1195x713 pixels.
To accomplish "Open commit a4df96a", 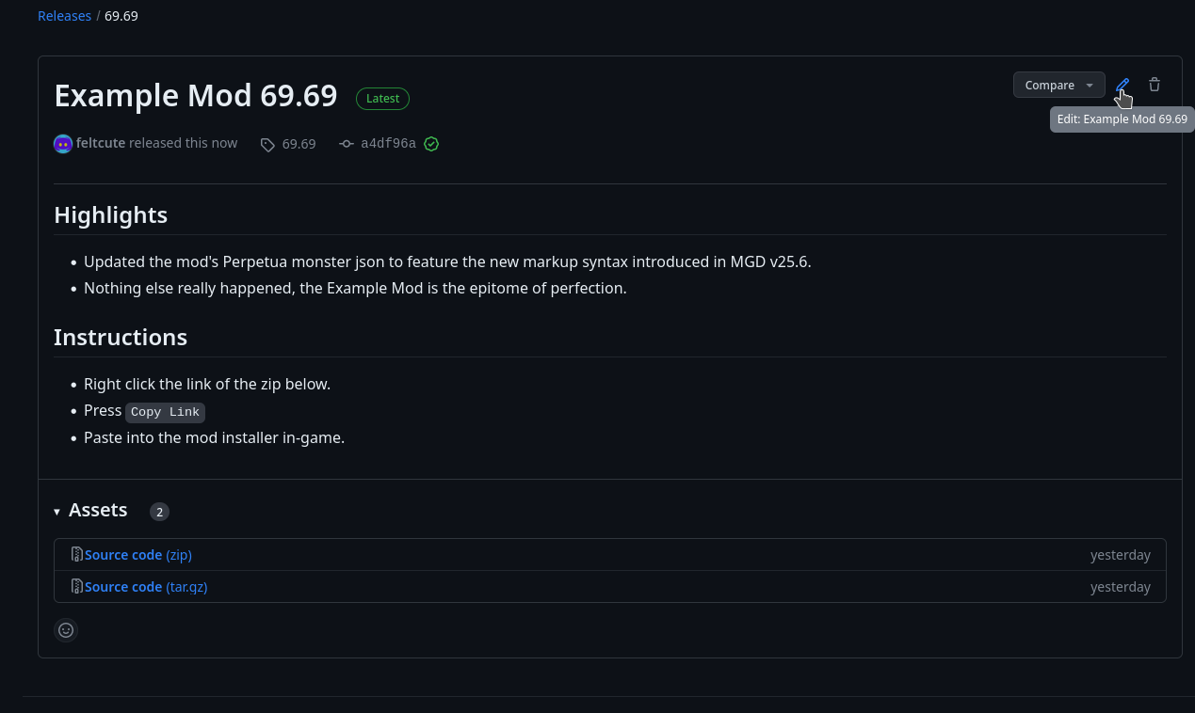I will pyautogui.click(x=388, y=144).
